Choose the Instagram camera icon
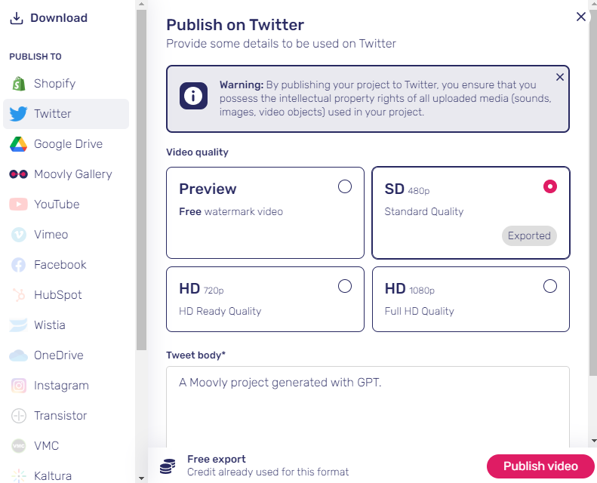The height and width of the screenshot is (483, 597). 19,386
